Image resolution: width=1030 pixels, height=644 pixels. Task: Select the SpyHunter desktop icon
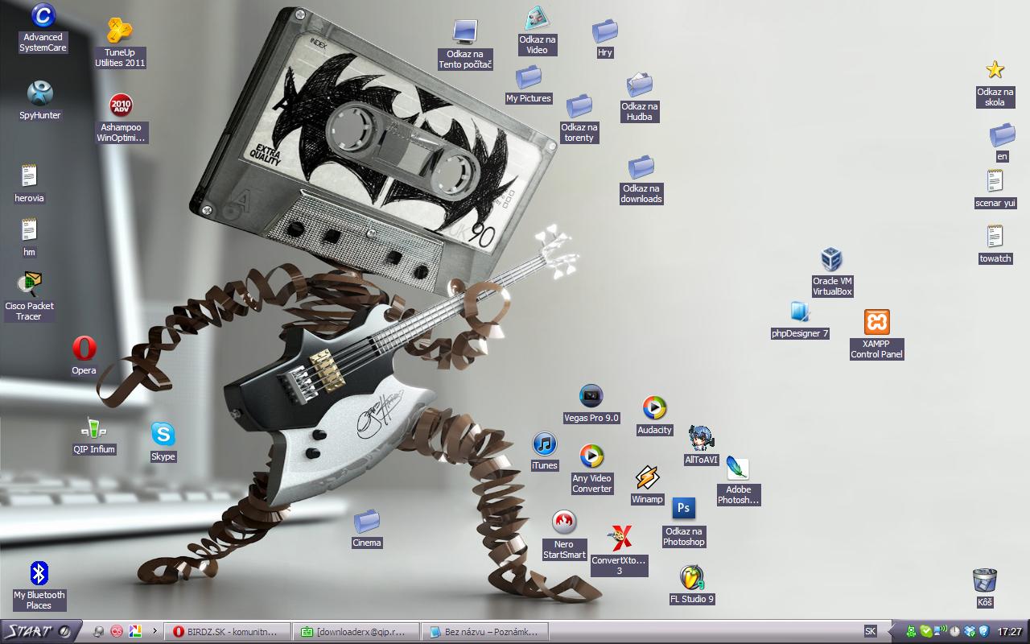coord(40,101)
